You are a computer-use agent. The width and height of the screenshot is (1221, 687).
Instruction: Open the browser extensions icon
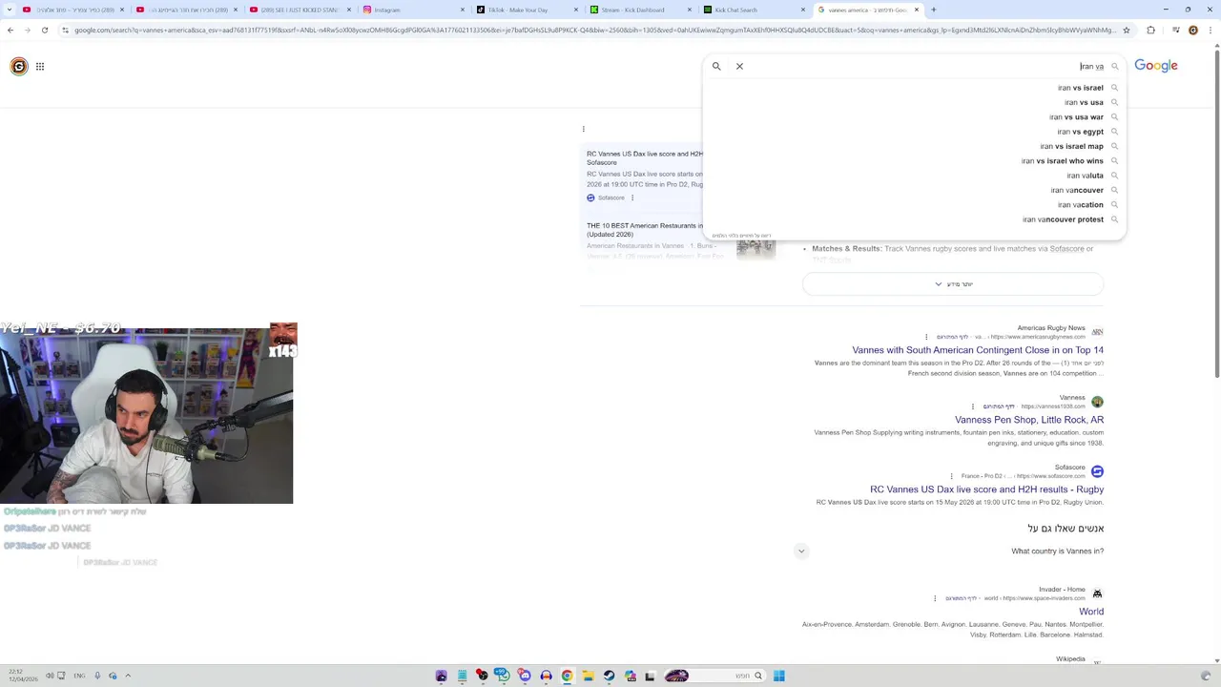(1150, 30)
